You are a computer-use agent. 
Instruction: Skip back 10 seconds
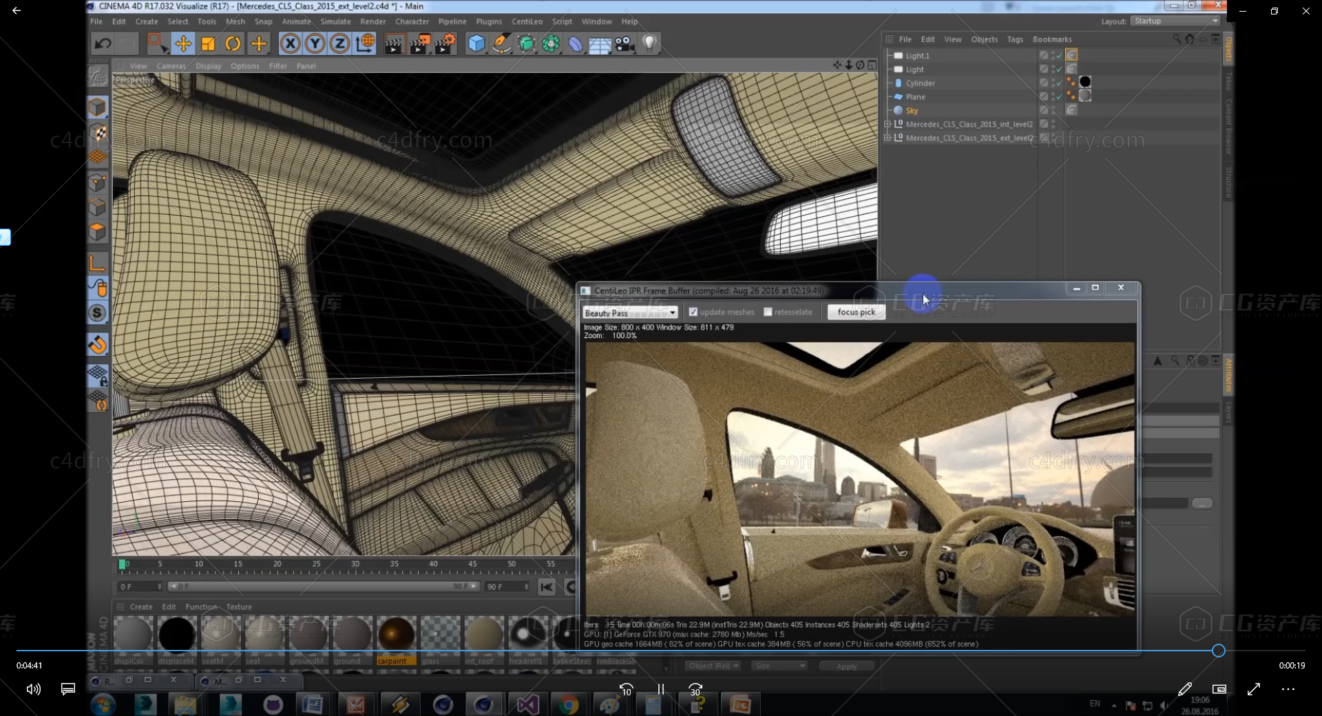coord(626,689)
